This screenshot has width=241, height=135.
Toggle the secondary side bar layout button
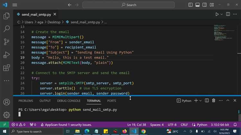(x=204, y=5)
